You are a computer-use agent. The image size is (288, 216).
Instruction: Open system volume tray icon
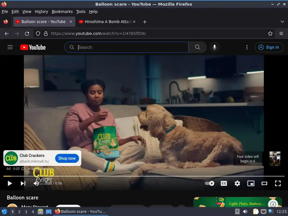(x=245, y=211)
